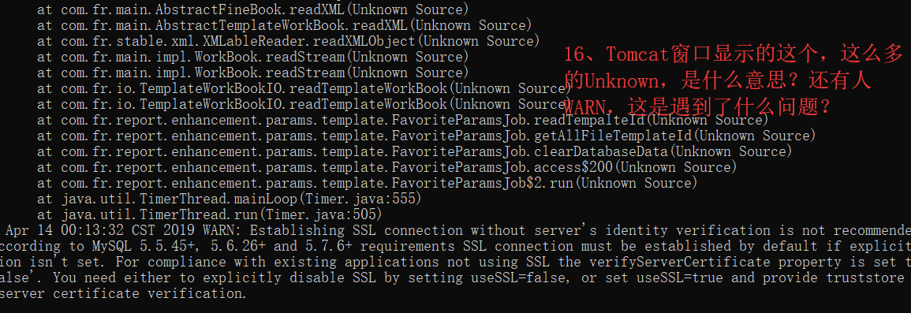Click the first TemplateWorkBookIO.readTemplateWorkBook line
Viewport: 911px width, 313px height.
[x=304, y=88]
